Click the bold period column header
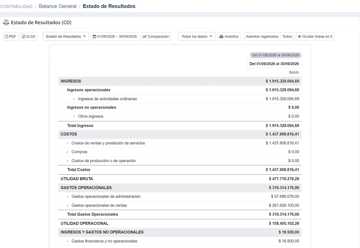Image resolution: width=360 pixels, height=248 pixels. click(x=274, y=64)
